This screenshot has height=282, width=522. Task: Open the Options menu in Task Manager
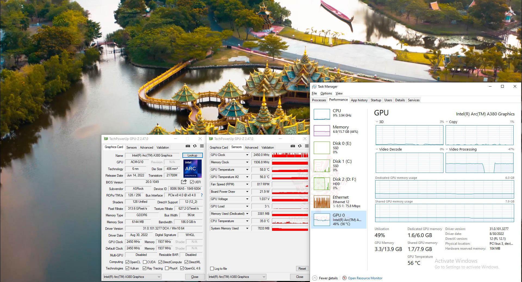(x=326, y=93)
